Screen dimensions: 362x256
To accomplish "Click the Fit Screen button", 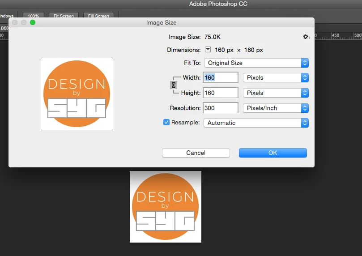I will [64, 15].
